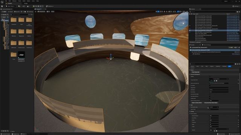This screenshot has width=241, height=135.
Task: Open the Lit view mode dropdown
Action: coord(48,12)
